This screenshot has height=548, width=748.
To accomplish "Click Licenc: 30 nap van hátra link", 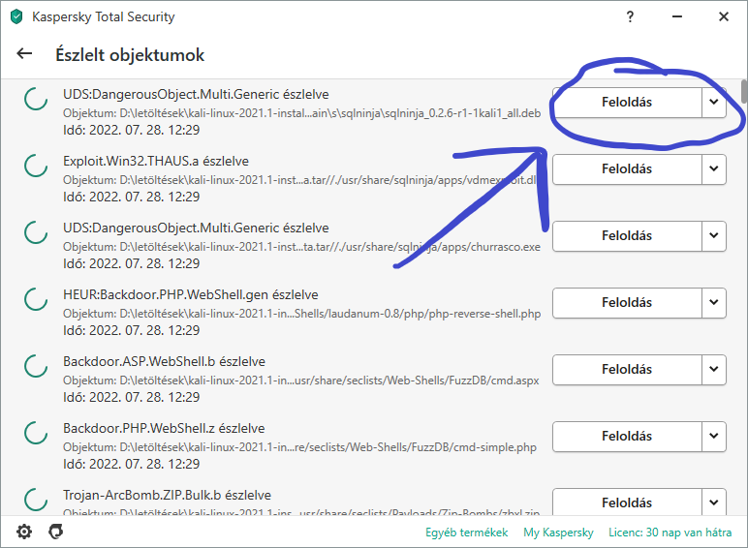I will pos(670,533).
